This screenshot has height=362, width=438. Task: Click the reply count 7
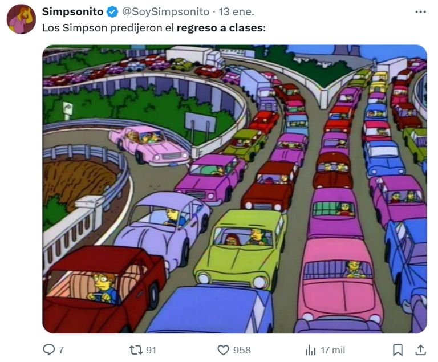[61, 350]
